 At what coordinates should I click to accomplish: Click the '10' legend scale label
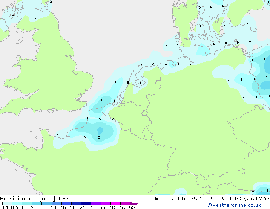pos(53,207)
